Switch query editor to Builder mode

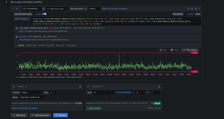tap(191, 14)
